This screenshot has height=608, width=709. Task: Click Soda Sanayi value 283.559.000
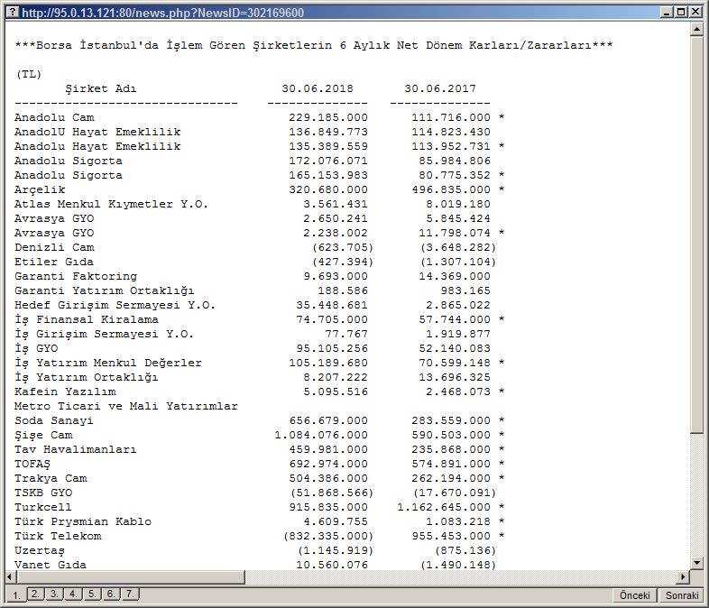click(451, 421)
